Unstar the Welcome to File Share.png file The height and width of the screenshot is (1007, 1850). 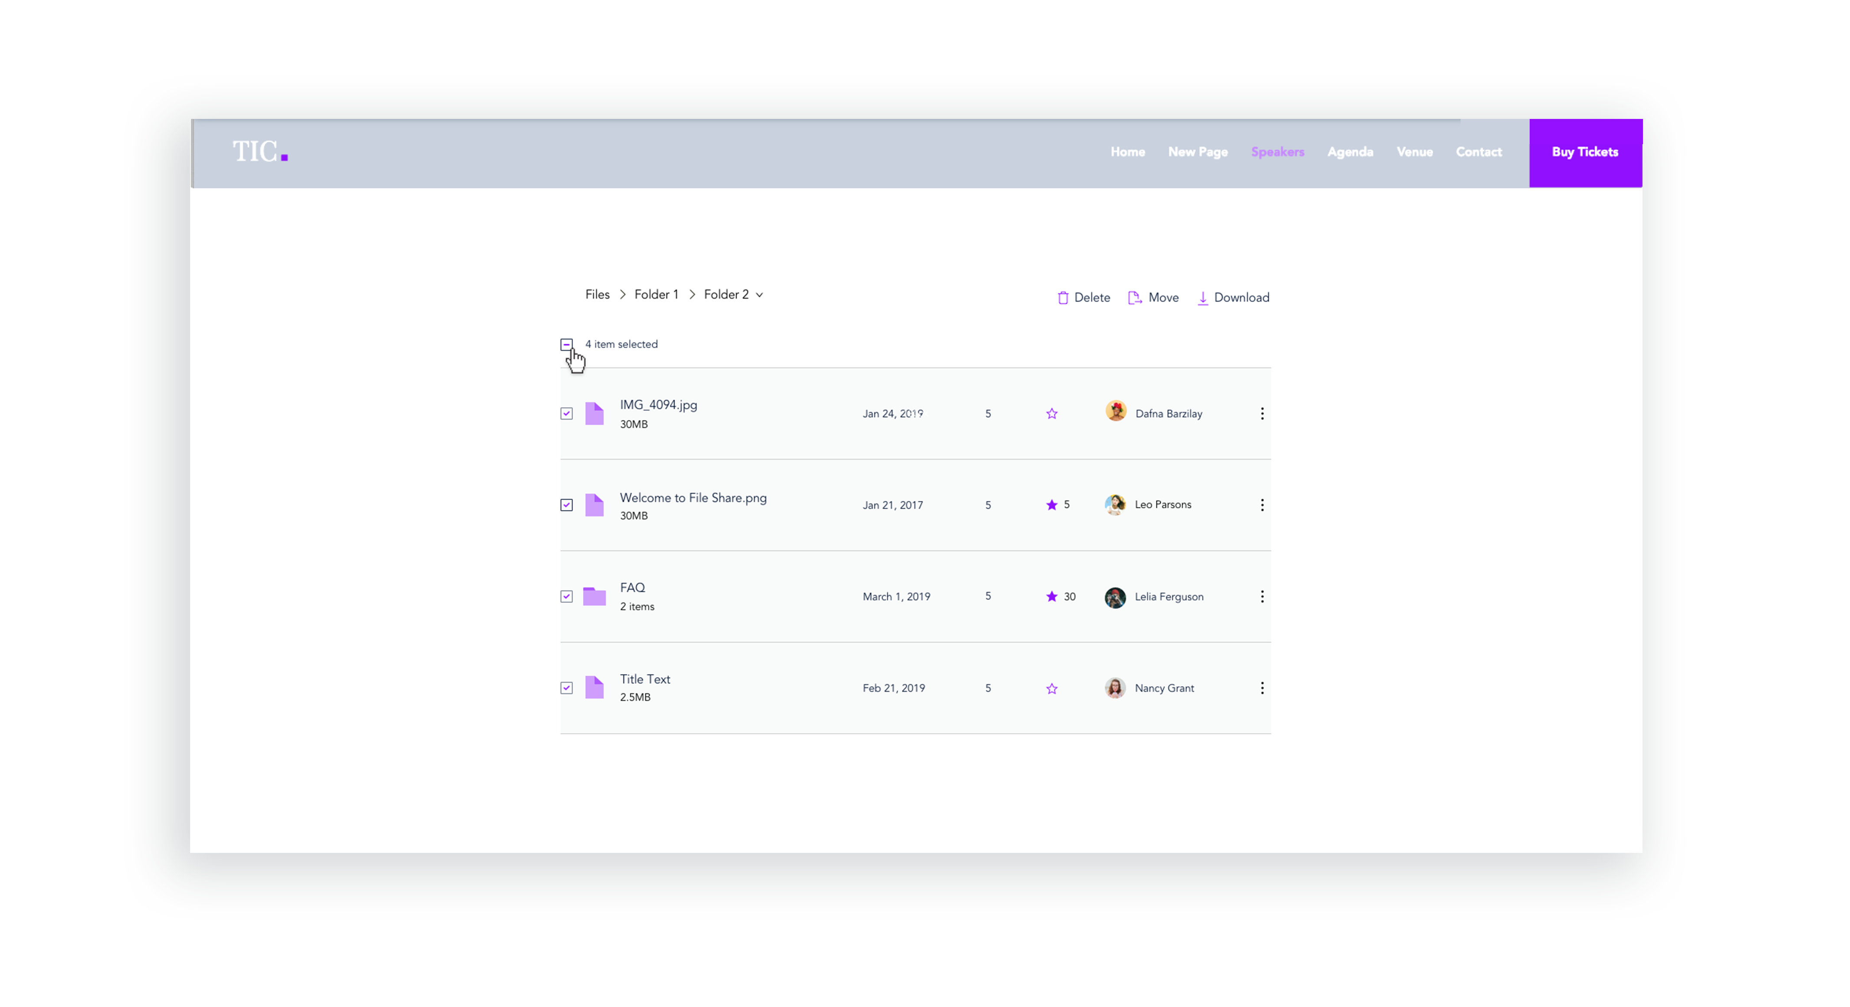[x=1051, y=505]
